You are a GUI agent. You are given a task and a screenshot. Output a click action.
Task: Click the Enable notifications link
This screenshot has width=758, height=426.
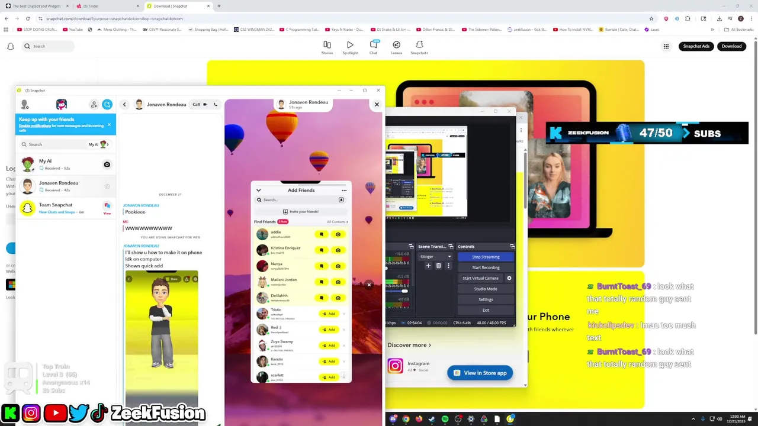tap(34, 125)
